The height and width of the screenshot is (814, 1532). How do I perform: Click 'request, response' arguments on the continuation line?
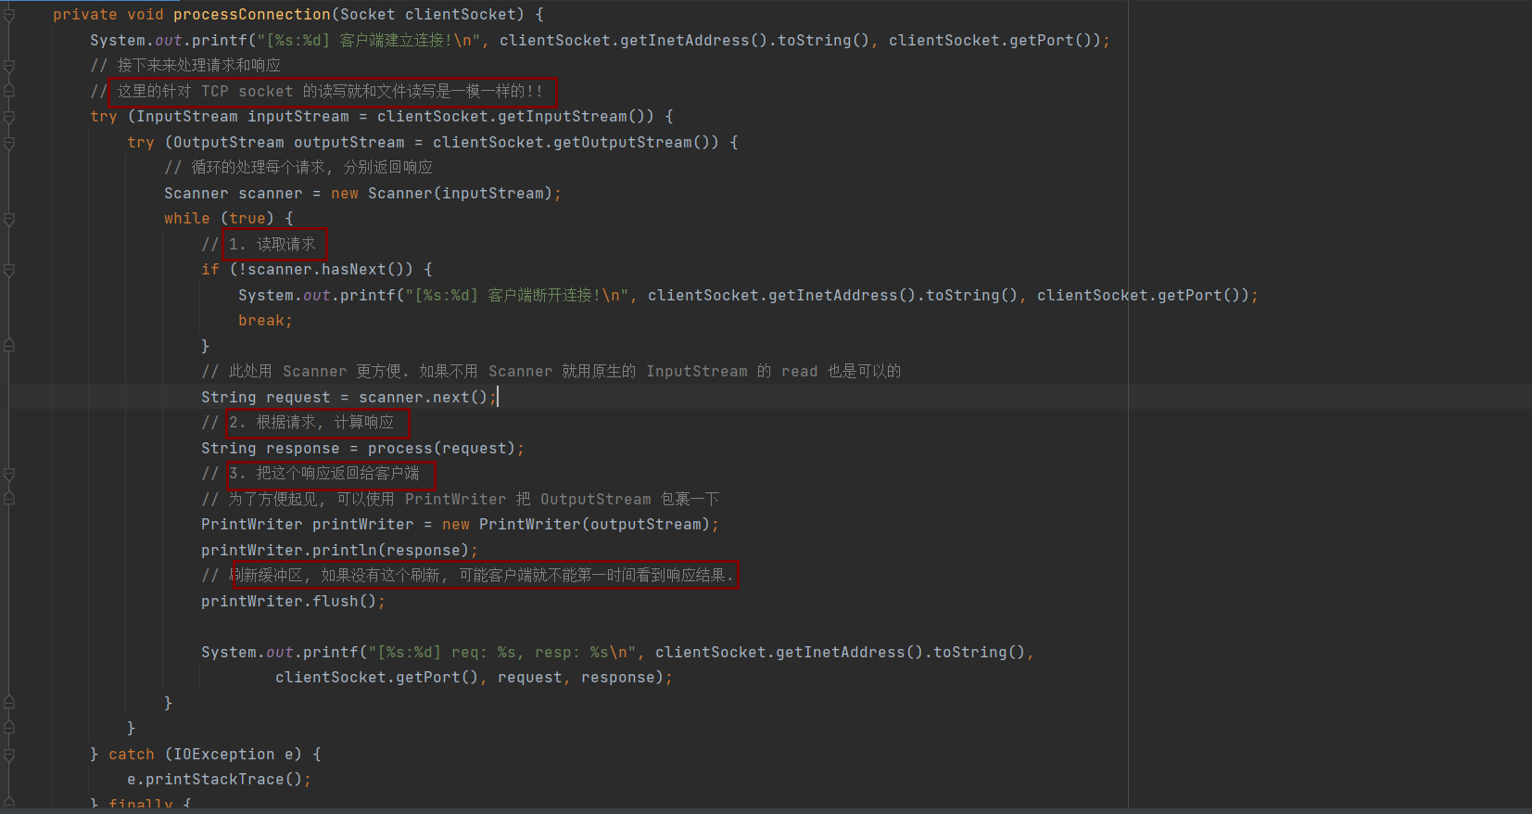coord(576,678)
